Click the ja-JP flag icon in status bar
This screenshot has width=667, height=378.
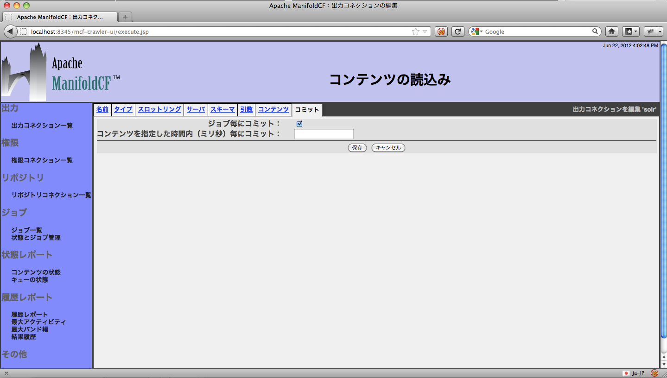[x=626, y=373]
